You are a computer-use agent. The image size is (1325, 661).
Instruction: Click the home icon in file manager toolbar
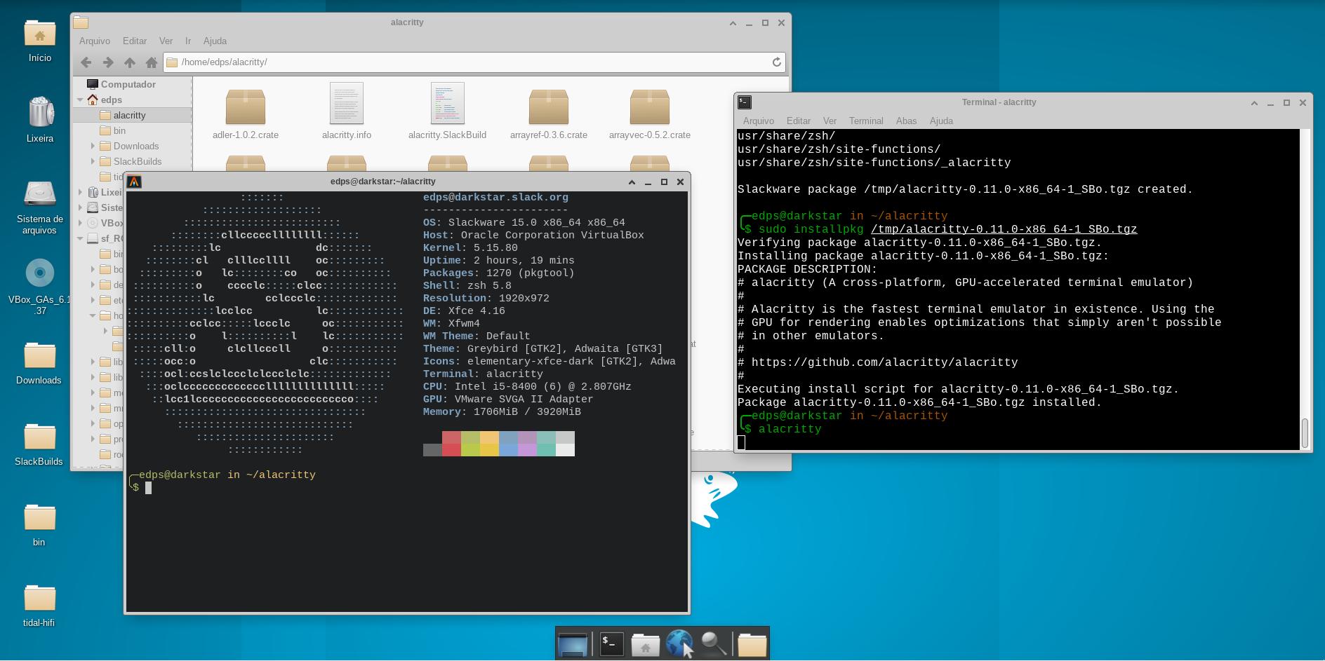tap(151, 62)
